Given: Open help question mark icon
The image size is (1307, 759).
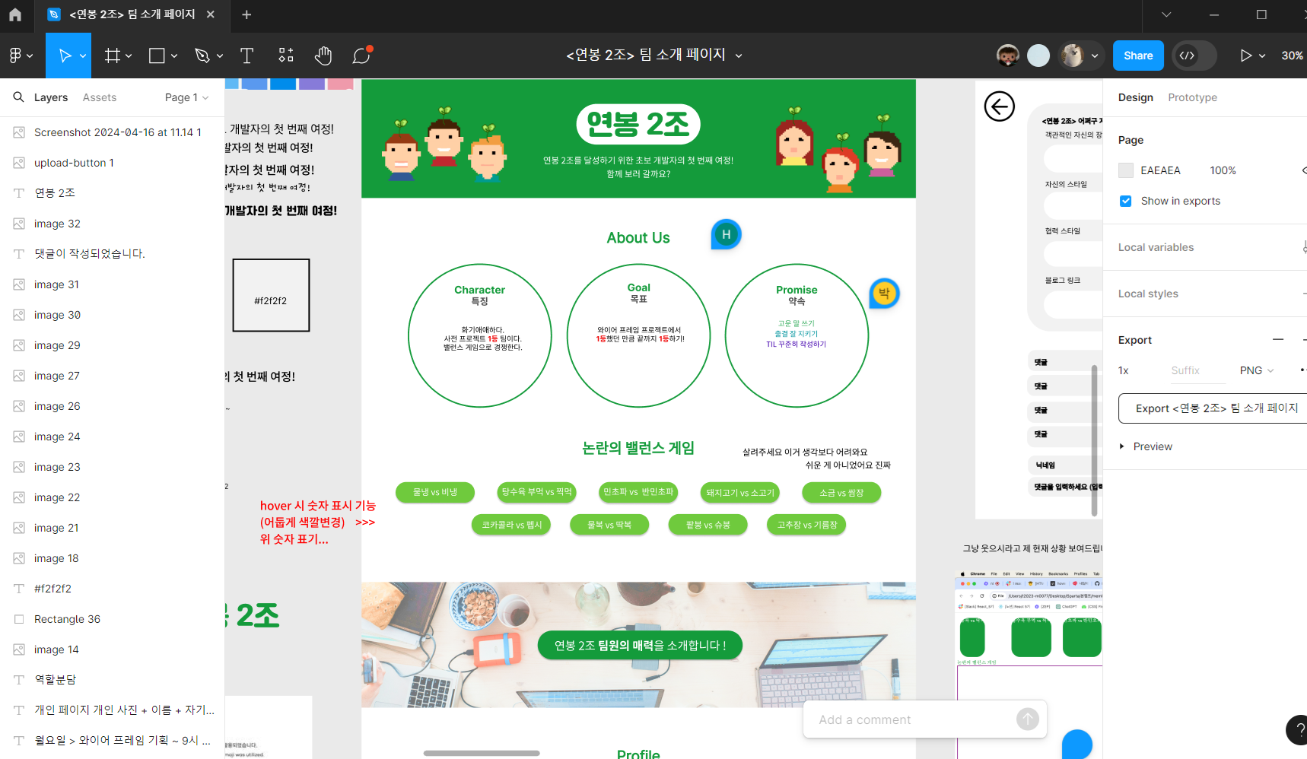Looking at the screenshot, I should point(1298,730).
